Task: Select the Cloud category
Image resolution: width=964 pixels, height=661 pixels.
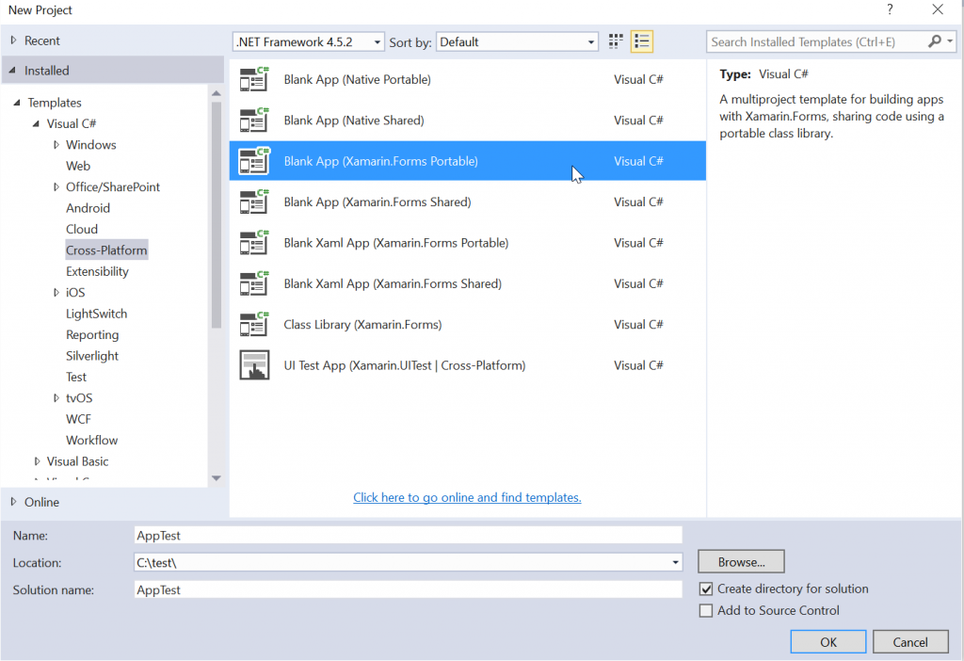Action: coord(82,230)
